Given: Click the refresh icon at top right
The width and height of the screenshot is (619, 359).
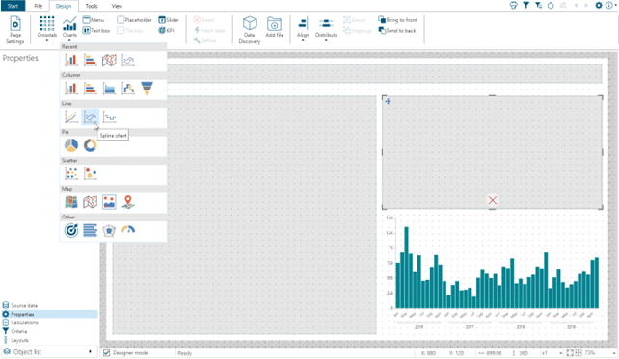Looking at the screenshot, I should coord(551,5).
